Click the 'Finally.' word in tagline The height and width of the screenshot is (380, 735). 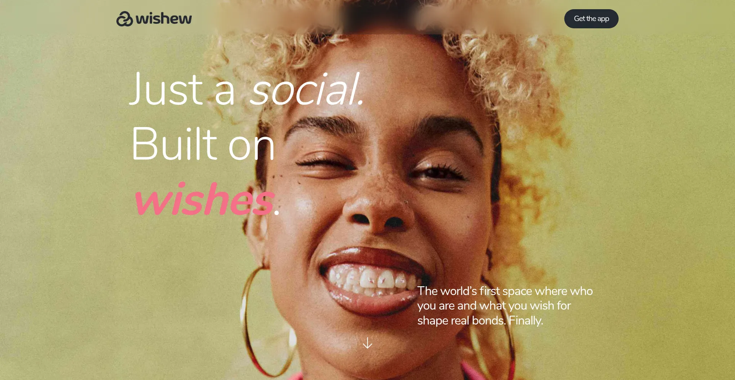(x=525, y=321)
